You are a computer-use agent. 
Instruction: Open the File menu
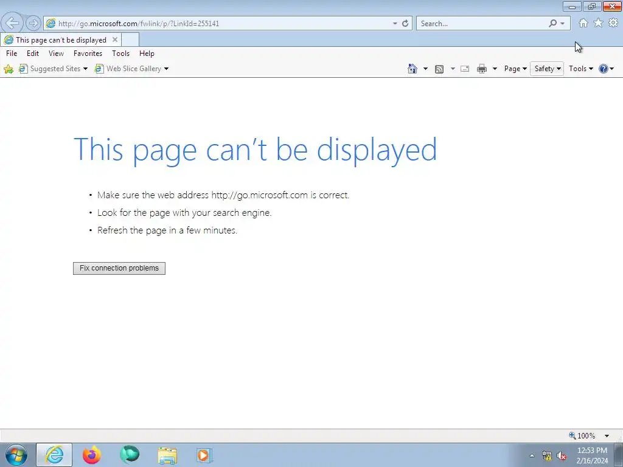(12, 54)
